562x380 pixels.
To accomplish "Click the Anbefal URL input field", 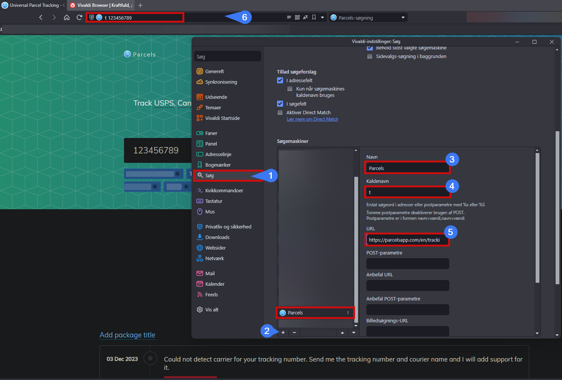I will tap(407, 285).
